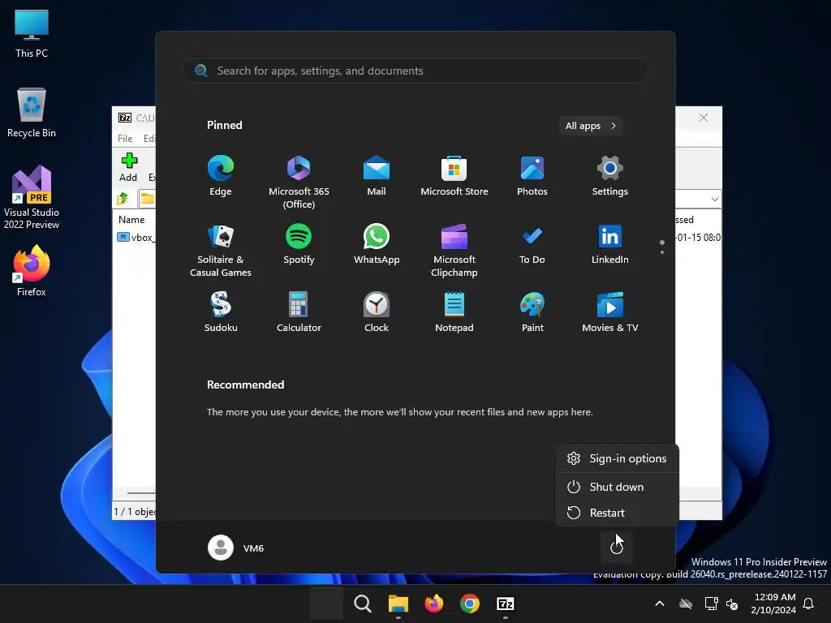831x623 pixels.
Task: Open taskbar Search
Action: (363, 604)
